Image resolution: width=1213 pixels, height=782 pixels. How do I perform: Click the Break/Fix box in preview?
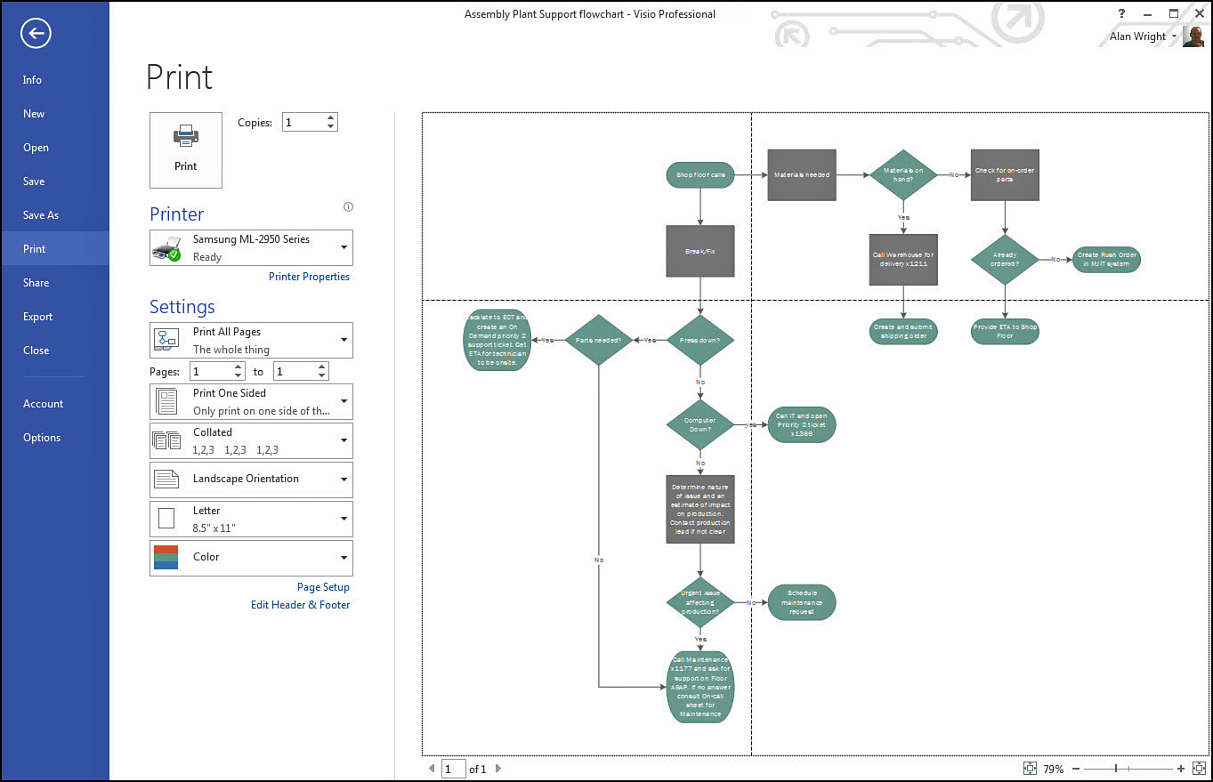coord(700,252)
